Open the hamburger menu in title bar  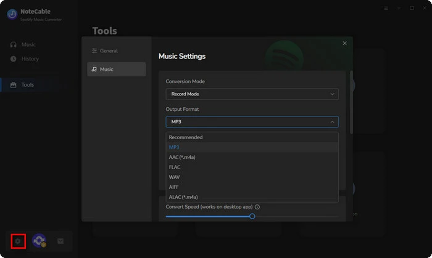386,9
